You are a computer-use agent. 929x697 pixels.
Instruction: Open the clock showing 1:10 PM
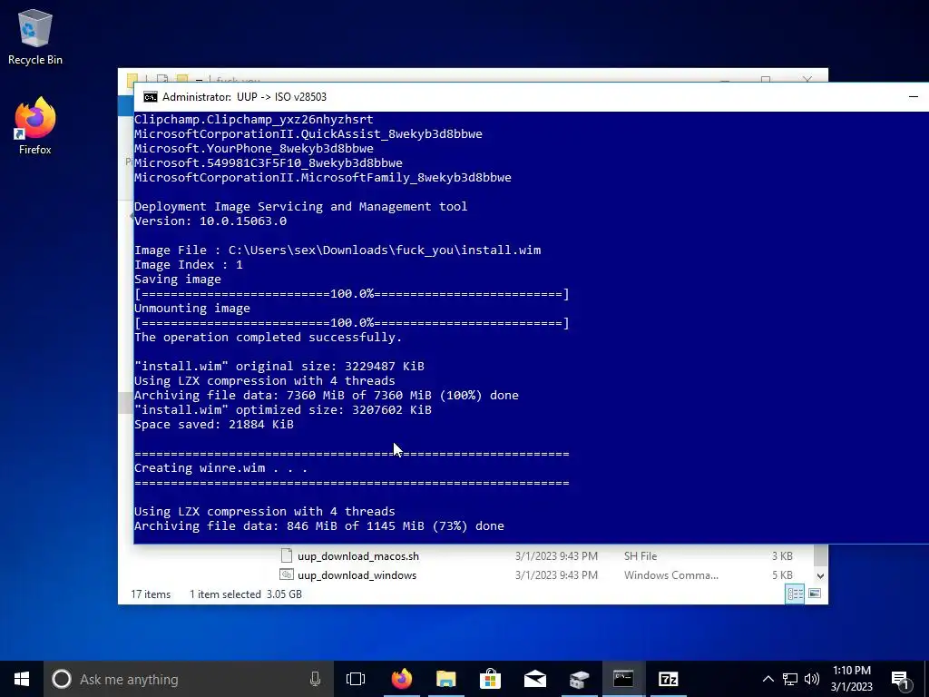[x=851, y=679]
